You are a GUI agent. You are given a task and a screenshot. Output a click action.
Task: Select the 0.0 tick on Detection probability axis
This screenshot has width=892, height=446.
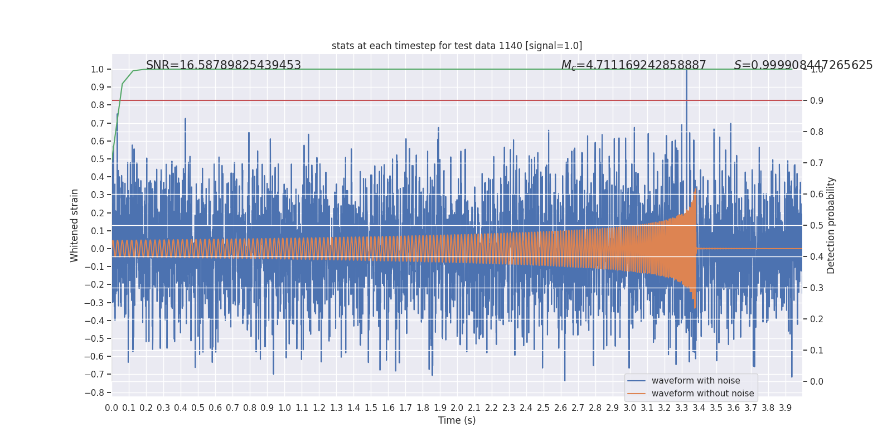pyautogui.click(x=817, y=382)
